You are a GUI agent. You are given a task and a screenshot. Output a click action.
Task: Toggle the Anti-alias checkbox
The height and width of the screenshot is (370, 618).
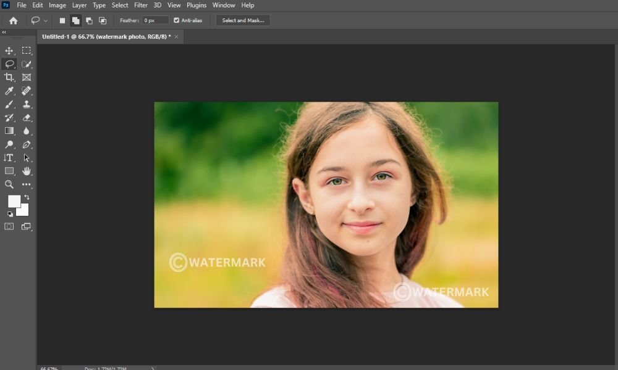point(176,20)
